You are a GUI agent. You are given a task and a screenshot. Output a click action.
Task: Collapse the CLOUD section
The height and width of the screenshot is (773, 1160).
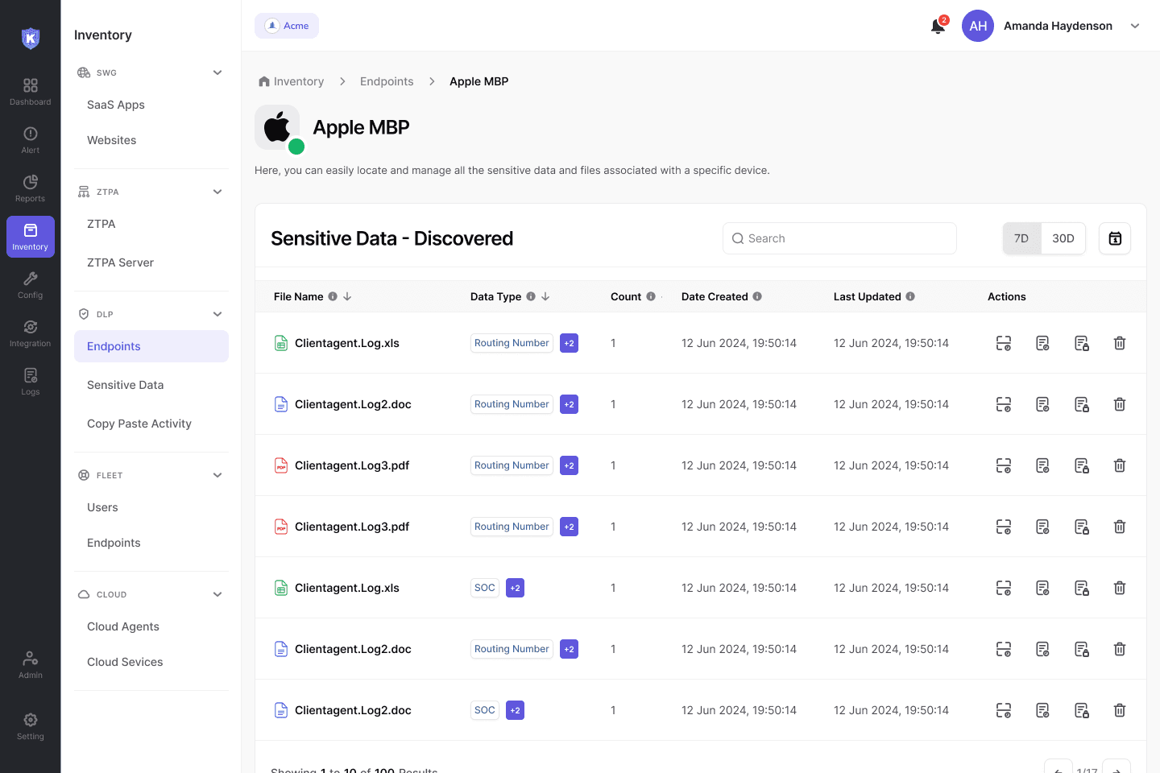click(x=217, y=594)
